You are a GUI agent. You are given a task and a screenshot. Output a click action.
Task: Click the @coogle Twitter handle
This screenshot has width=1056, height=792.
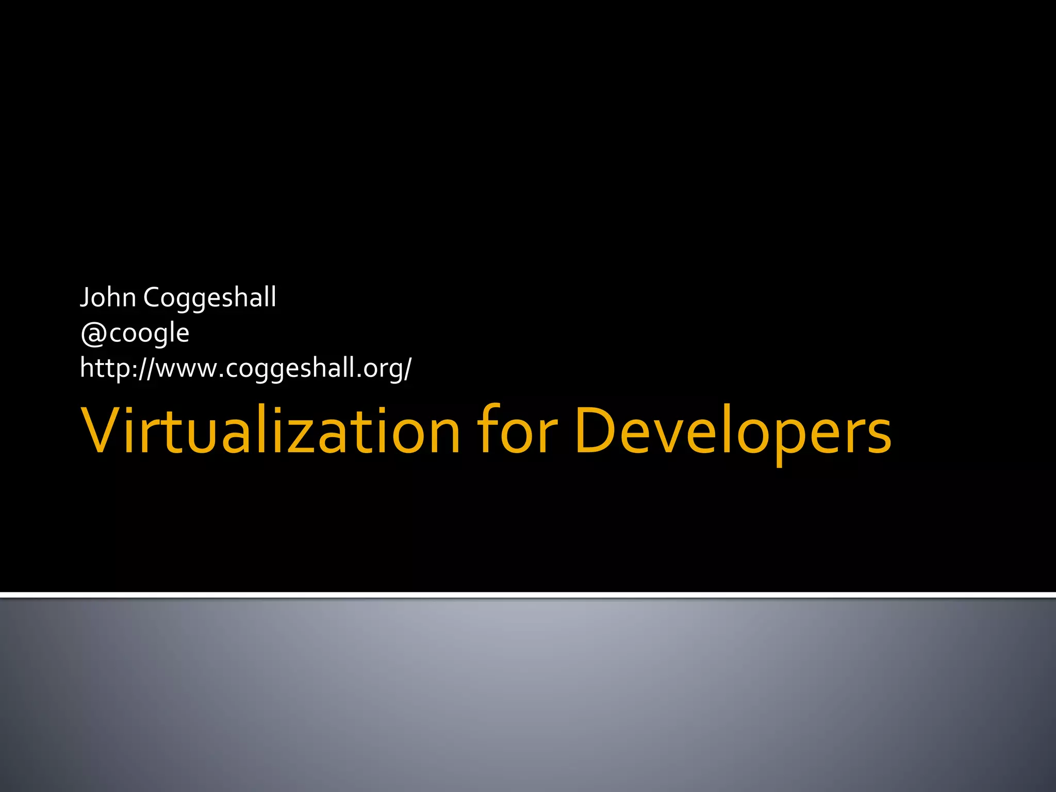135,333
